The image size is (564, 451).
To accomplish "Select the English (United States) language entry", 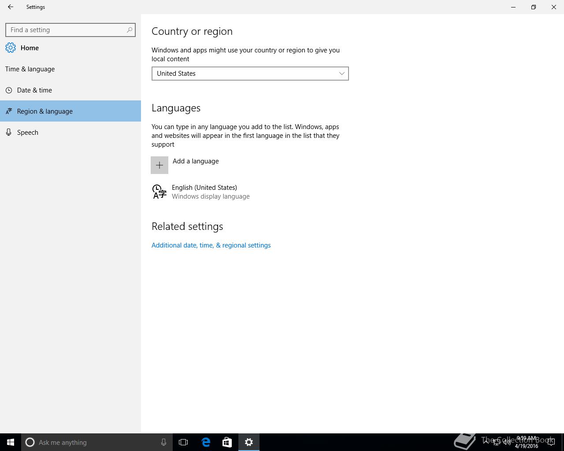I will pyautogui.click(x=250, y=192).
